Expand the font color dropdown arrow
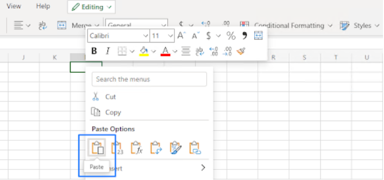 175,51
